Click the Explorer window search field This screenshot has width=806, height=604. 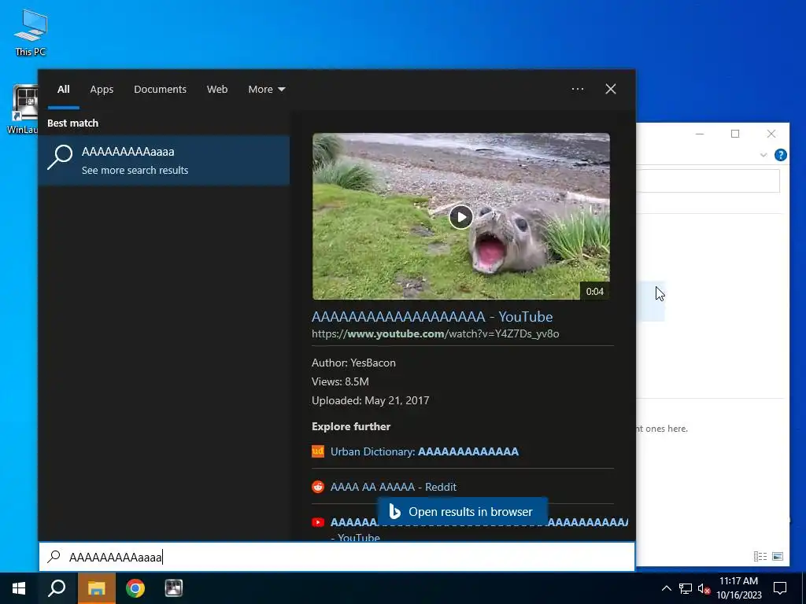coord(708,181)
